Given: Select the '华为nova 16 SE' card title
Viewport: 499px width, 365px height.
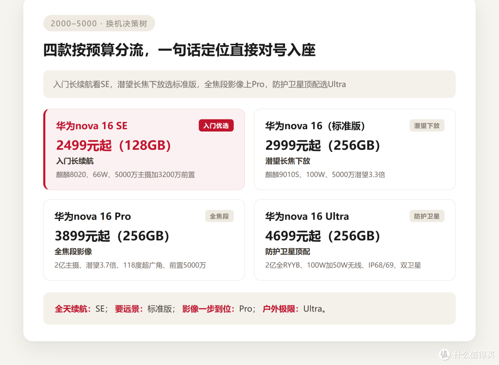Looking at the screenshot, I should (91, 126).
